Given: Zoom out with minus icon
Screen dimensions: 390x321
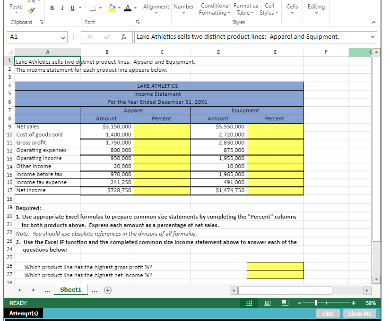Looking at the screenshot, I should pos(299,303).
